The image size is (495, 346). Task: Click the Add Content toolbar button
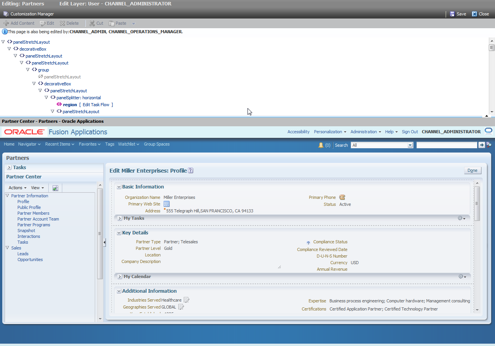pos(19,23)
